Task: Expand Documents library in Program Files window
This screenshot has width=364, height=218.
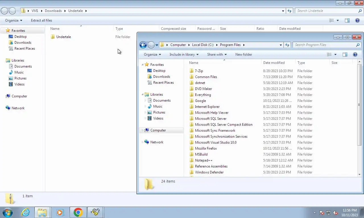Action: (x=146, y=100)
